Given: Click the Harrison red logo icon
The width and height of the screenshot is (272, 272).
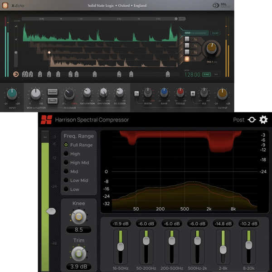Looking at the screenshot, I should coord(46,120).
